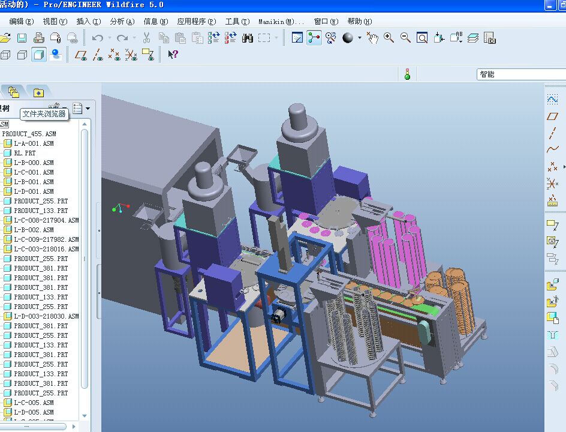The width and height of the screenshot is (566, 432).
Task: Toggle Shaded display mode
Action: click(x=39, y=55)
